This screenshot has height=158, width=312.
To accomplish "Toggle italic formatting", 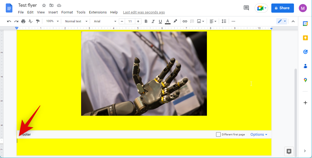I will coord(153,21).
